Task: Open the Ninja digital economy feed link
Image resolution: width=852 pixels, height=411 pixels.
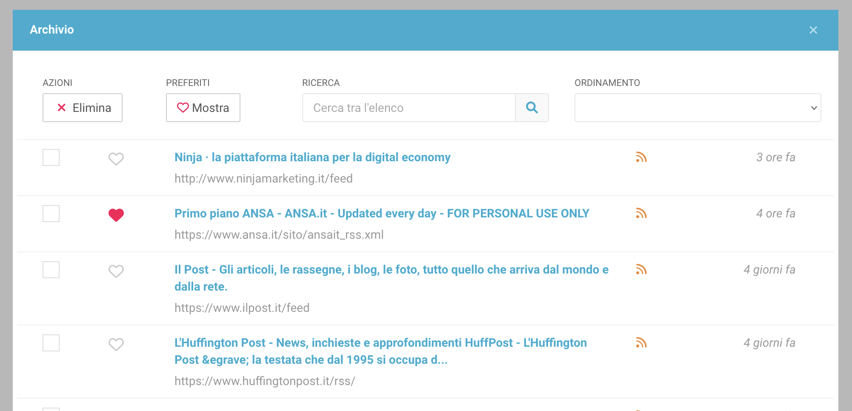Action: (x=312, y=157)
